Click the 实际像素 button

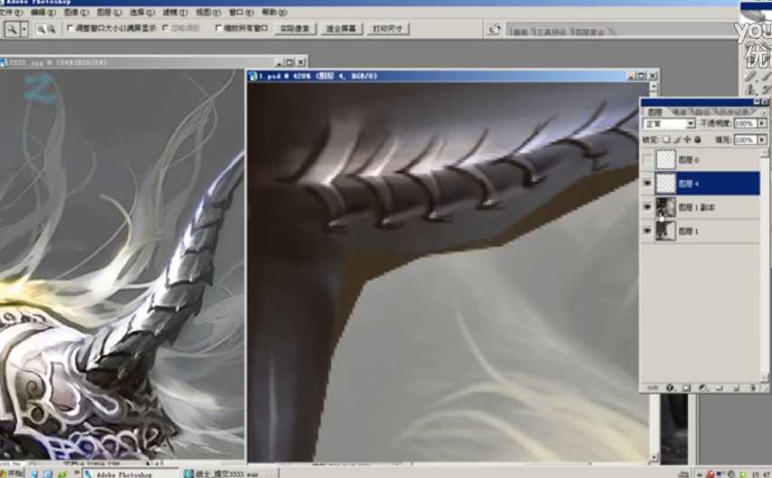click(295, 29)
